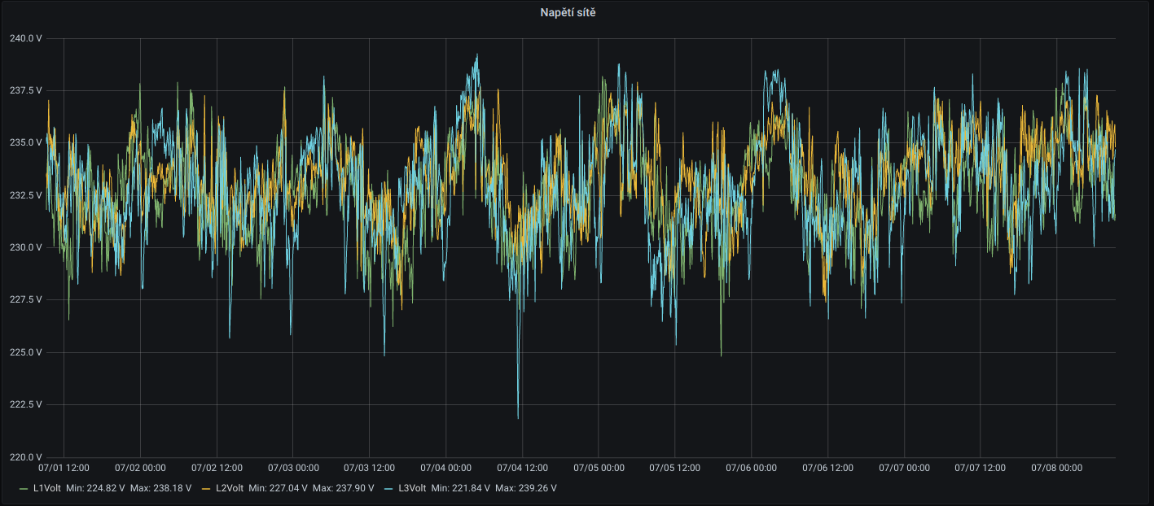Click the deep green L1Volt dip just below 225 V
The image size is (1154, 506).
721,355
